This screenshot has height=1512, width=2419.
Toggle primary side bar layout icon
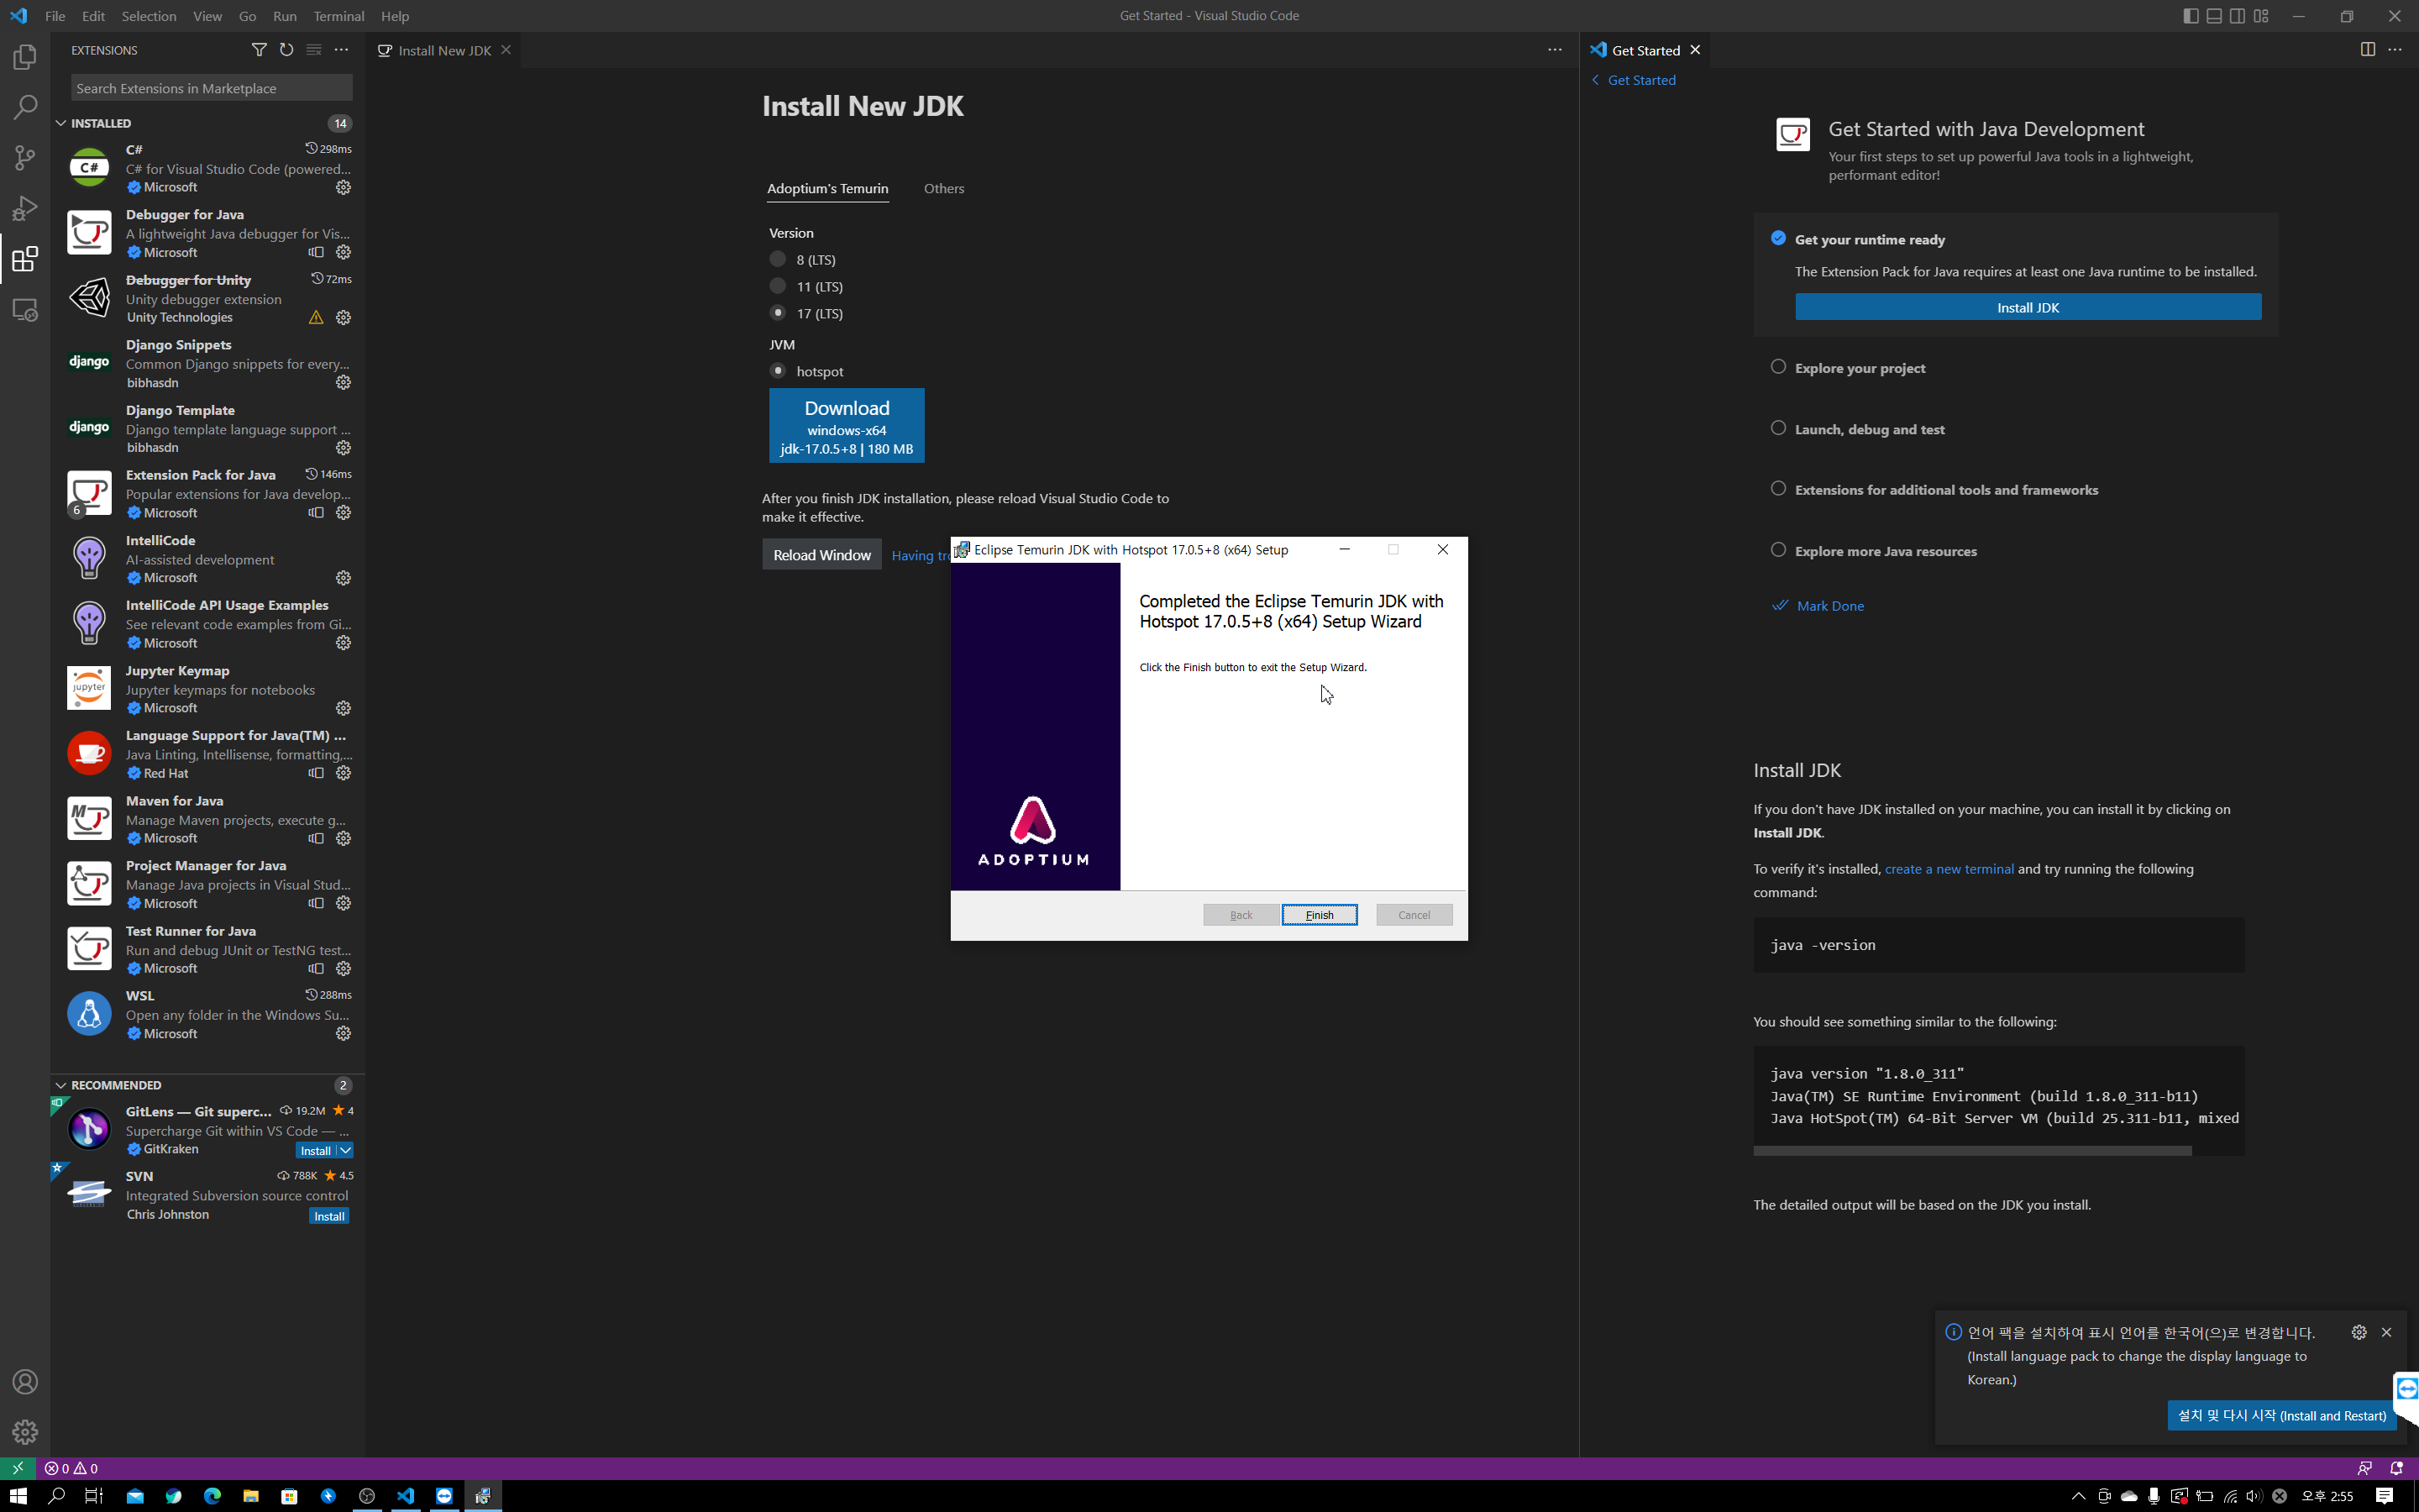point(2190,16)
